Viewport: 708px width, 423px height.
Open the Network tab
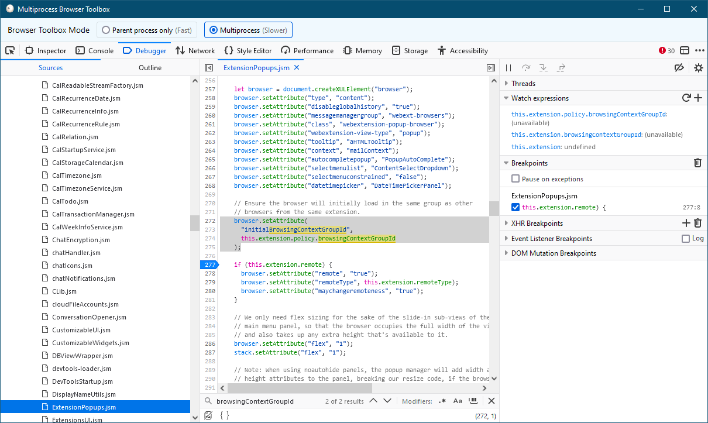(x=195, y=51)
